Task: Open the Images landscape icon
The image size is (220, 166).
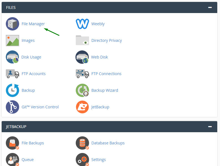Action: coord(12,40)
